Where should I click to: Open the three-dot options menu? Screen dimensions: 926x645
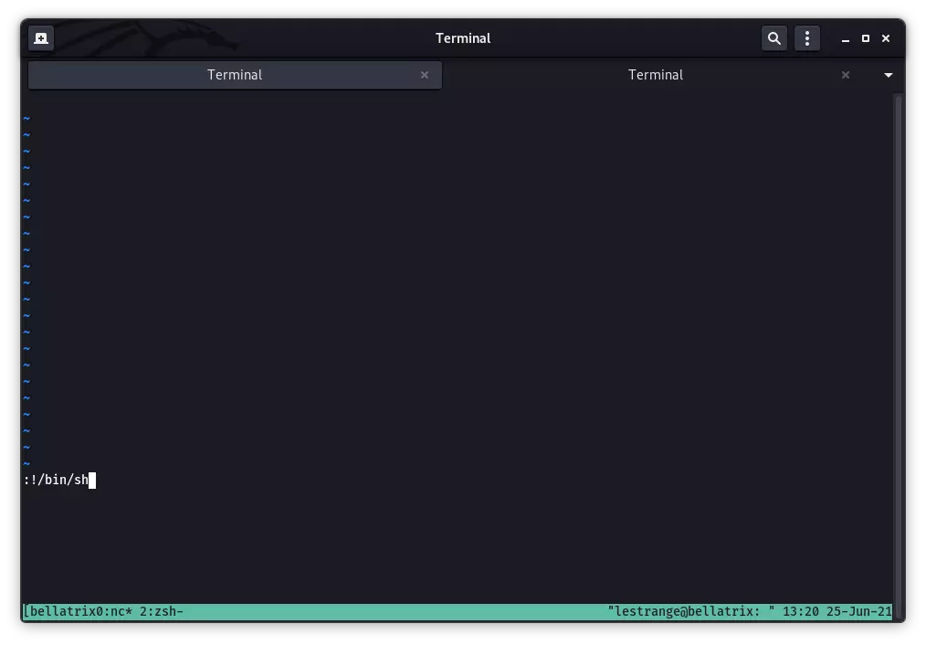tap(806, 38)
